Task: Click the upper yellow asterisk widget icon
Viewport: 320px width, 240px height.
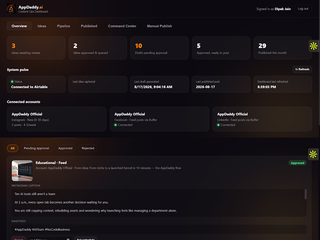Action: pos(314,46)
